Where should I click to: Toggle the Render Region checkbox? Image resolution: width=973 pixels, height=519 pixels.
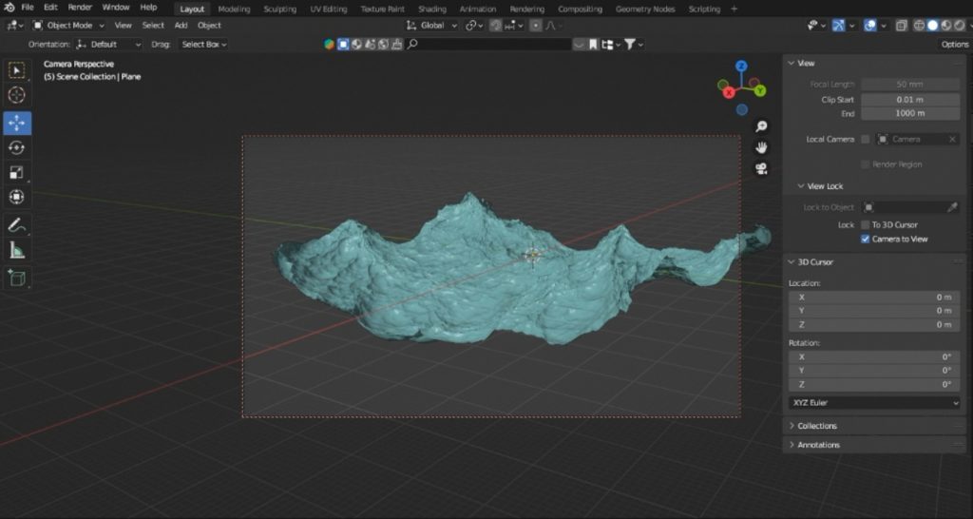pos(865,164)
